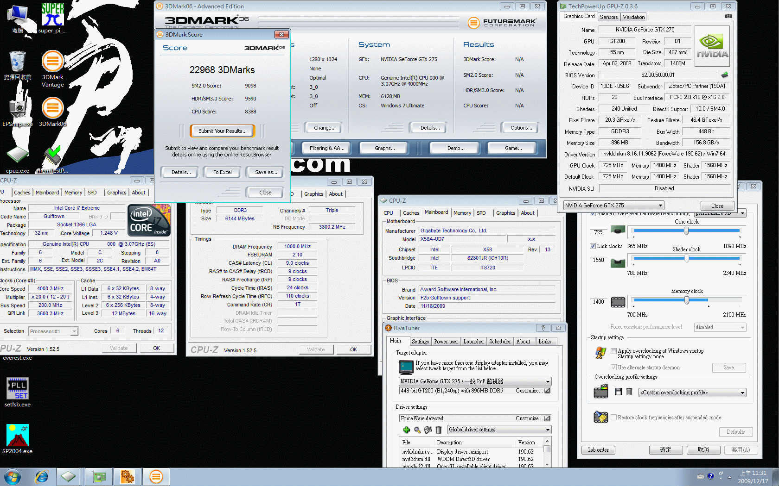Image resolution: width=779 pixels, height=486 pixels.
Task: Switch to the Sensors tab in GPU-Z
Action: (608, 17)
